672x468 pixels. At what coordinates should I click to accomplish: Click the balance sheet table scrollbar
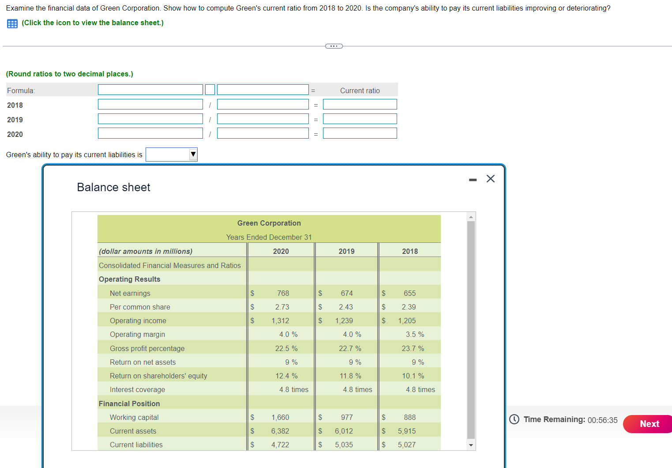[x=471, y=331]
